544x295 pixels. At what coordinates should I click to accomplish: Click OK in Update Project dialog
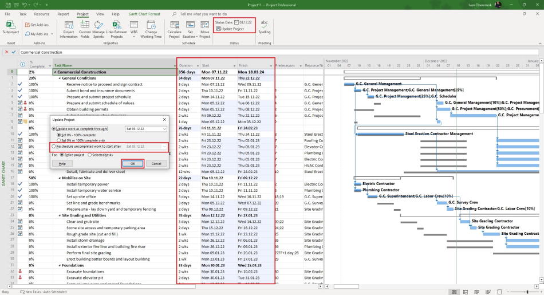pyautogui.click(x=132, y=163)
